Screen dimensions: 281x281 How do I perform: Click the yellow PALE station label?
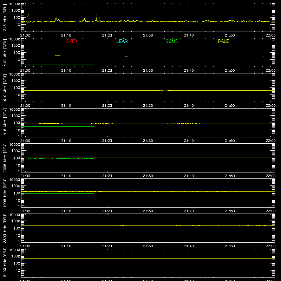[223, 41]
